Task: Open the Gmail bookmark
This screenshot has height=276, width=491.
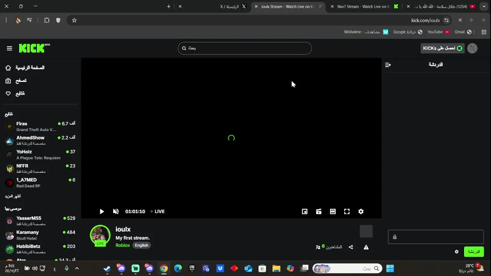Action: click(x=463, y=32)
